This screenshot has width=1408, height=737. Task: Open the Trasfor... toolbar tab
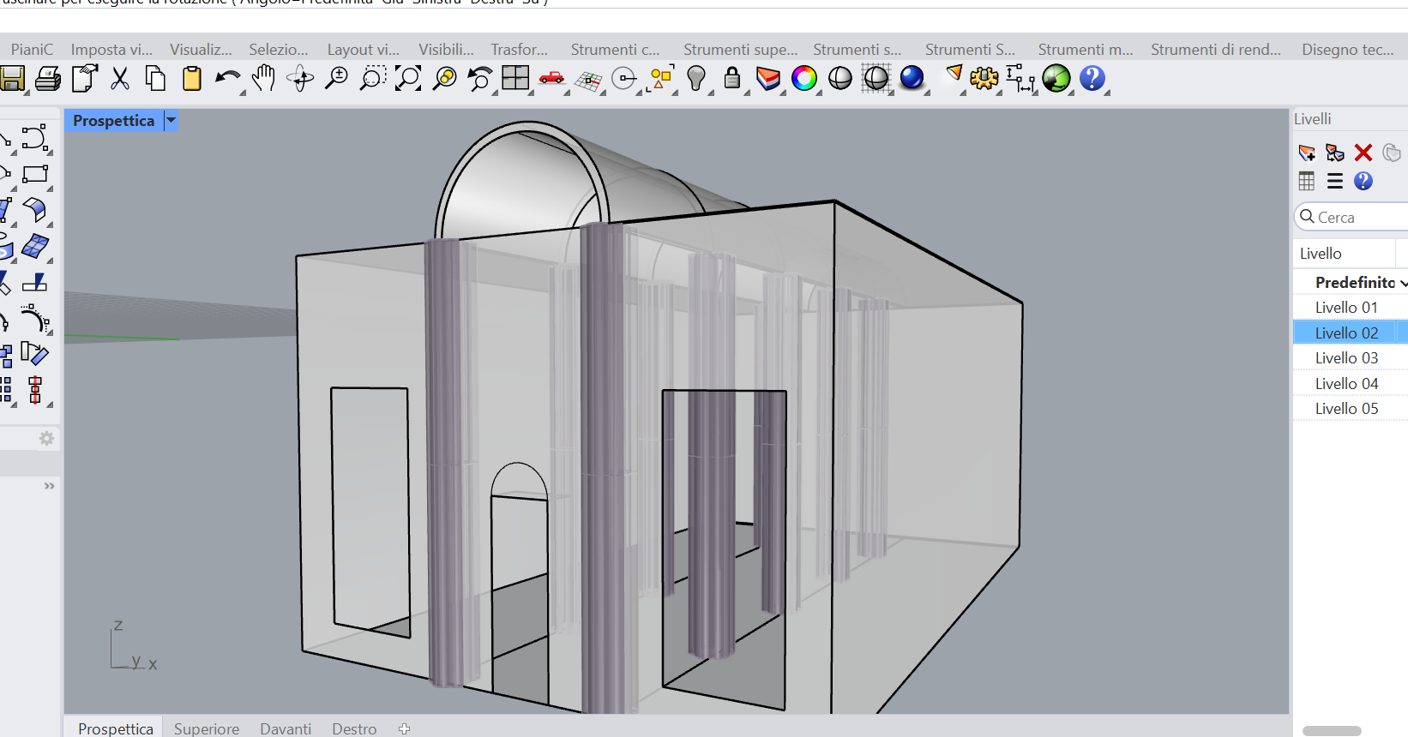click(519, 50)
